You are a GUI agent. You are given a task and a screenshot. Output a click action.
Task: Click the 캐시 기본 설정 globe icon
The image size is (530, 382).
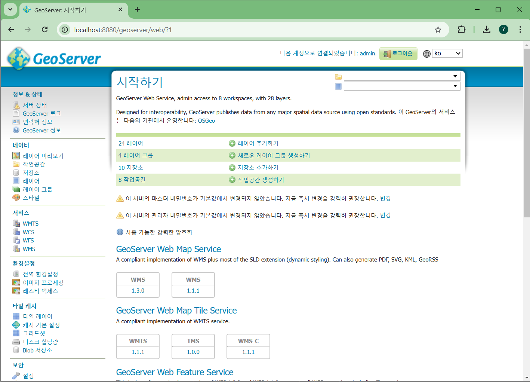pyautogui.click(x=16, y=325)
